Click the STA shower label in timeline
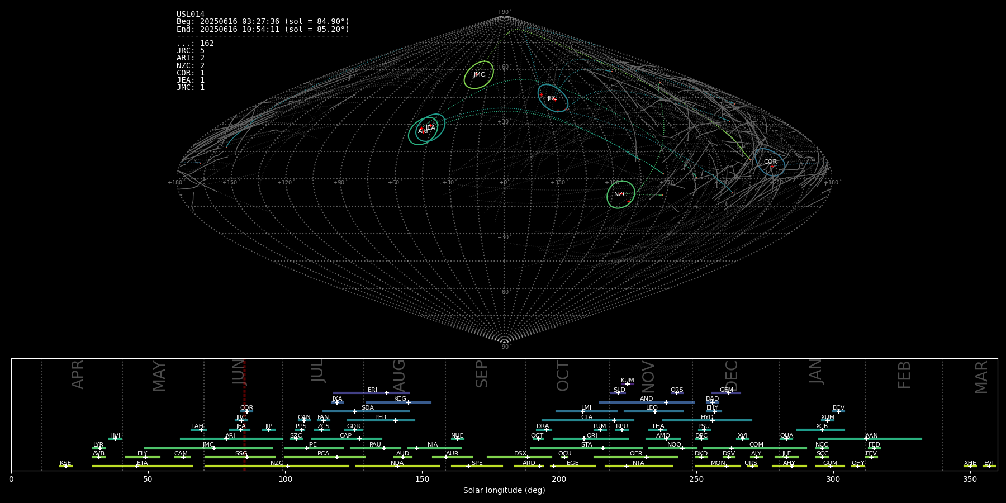 (586, 444)
